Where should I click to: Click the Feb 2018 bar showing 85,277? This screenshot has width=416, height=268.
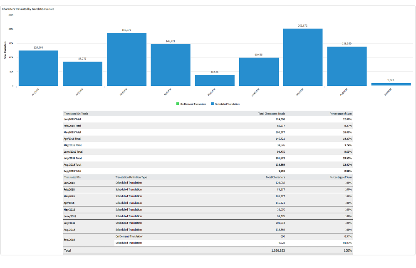tap(82, 74)
